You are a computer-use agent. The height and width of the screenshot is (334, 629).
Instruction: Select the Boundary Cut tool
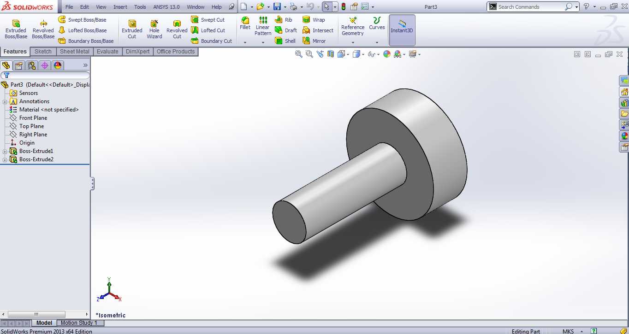click(212, 41)
